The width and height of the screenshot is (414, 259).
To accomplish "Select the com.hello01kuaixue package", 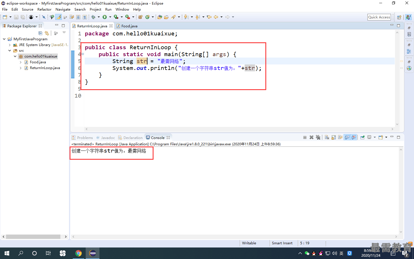I will [x=41, y=56].
